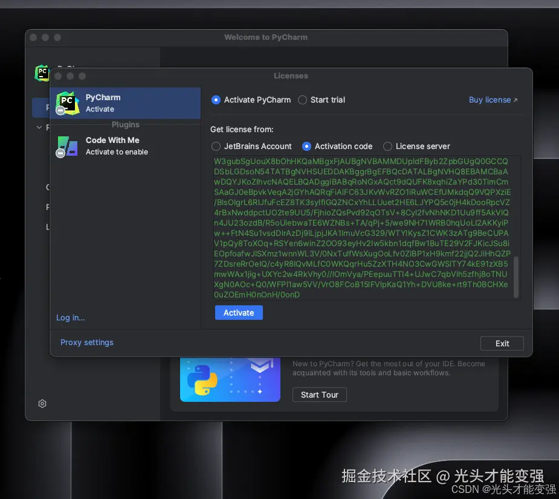This screenshot has height=499, width=559.
Task: Expand the collapsed section chevron in Welcome sidebar
Action: [39, 127]
